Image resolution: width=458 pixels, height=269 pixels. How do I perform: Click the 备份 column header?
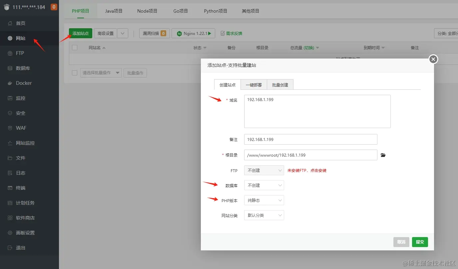231,48
